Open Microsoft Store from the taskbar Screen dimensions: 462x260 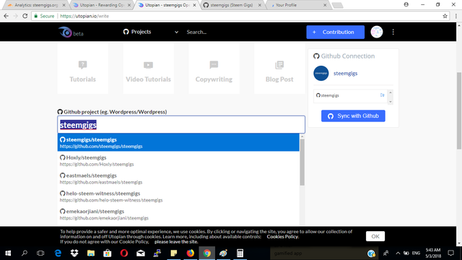click(108, 253)
